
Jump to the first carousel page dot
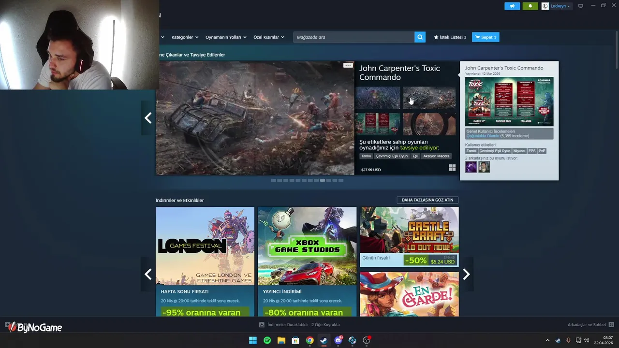point(273,180)
